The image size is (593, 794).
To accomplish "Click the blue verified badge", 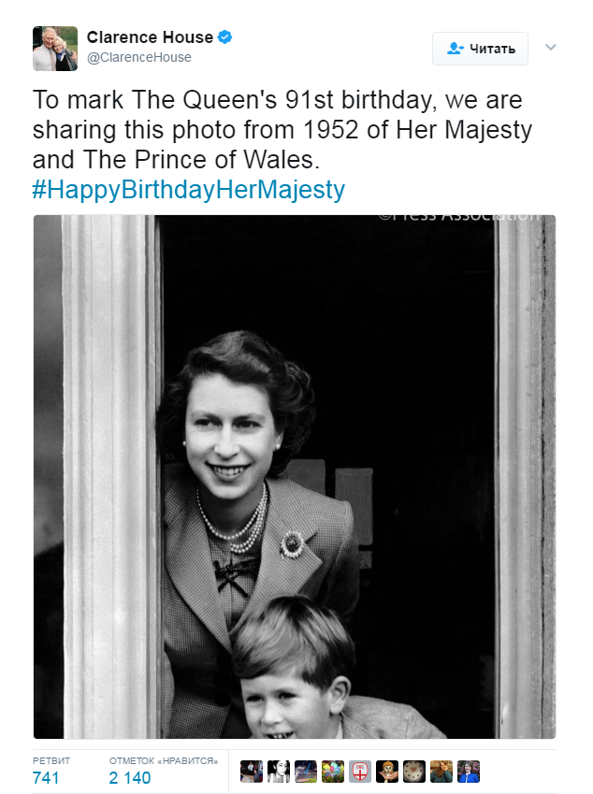I will (225, 37).
